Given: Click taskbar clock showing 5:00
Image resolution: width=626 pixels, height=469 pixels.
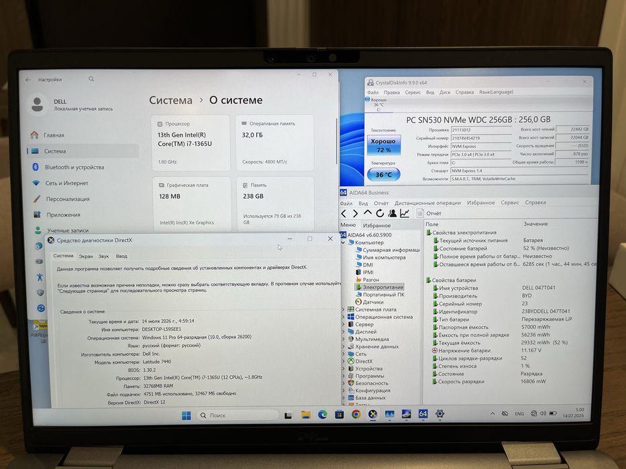Looking at the screenshot, I should [573, 413].
